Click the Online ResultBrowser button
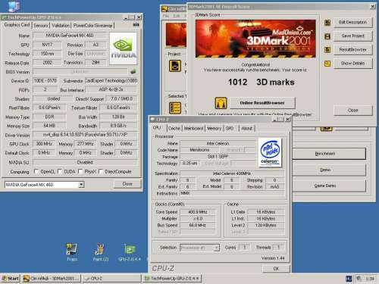 point(262,103)
